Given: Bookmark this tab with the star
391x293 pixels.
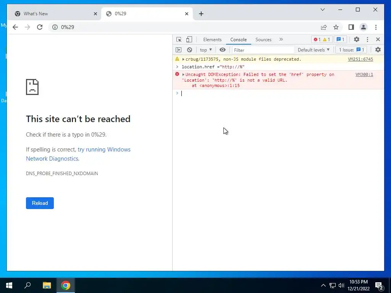Looking at the screenshot, I should [x=336, y=27].
